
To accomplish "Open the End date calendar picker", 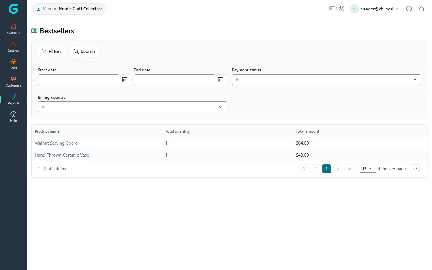I will pos(220,80).
